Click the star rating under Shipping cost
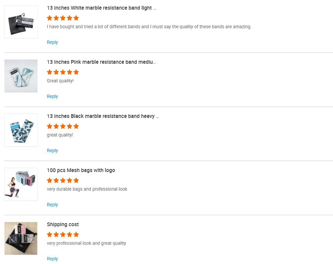This screenshot has width=333, height=264. pyautogui.click(x=63, y=235)
